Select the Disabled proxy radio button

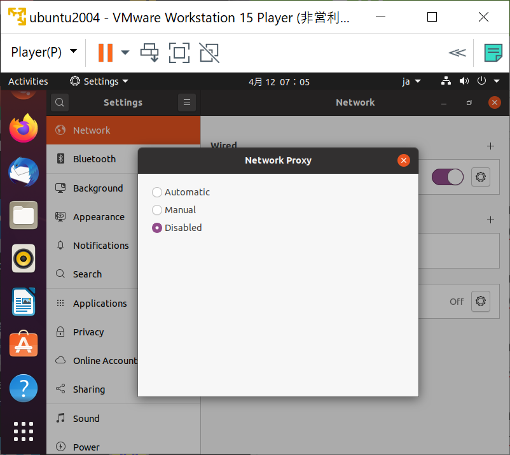[157, 228]
